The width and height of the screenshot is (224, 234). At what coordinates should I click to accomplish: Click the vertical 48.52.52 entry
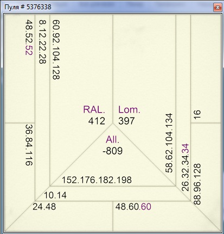[x=29, y=38]
